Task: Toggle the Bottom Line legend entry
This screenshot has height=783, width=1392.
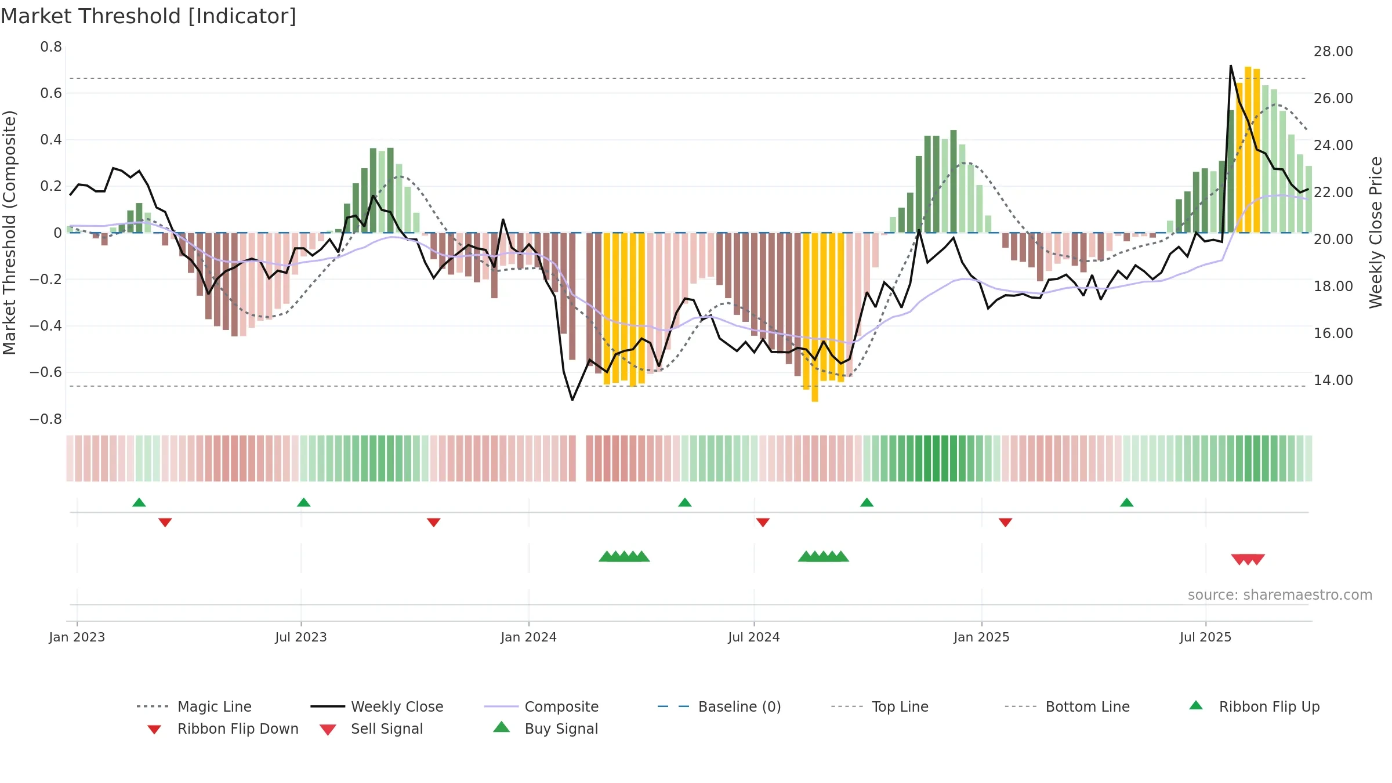Action: [1067, 706]
